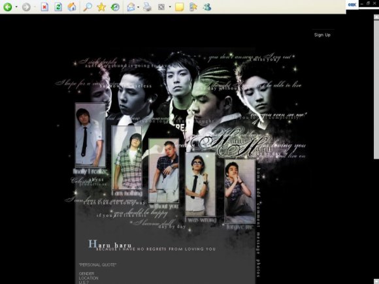Click the grey Forward arrow button
379x284 pixels.
[26, 7]
